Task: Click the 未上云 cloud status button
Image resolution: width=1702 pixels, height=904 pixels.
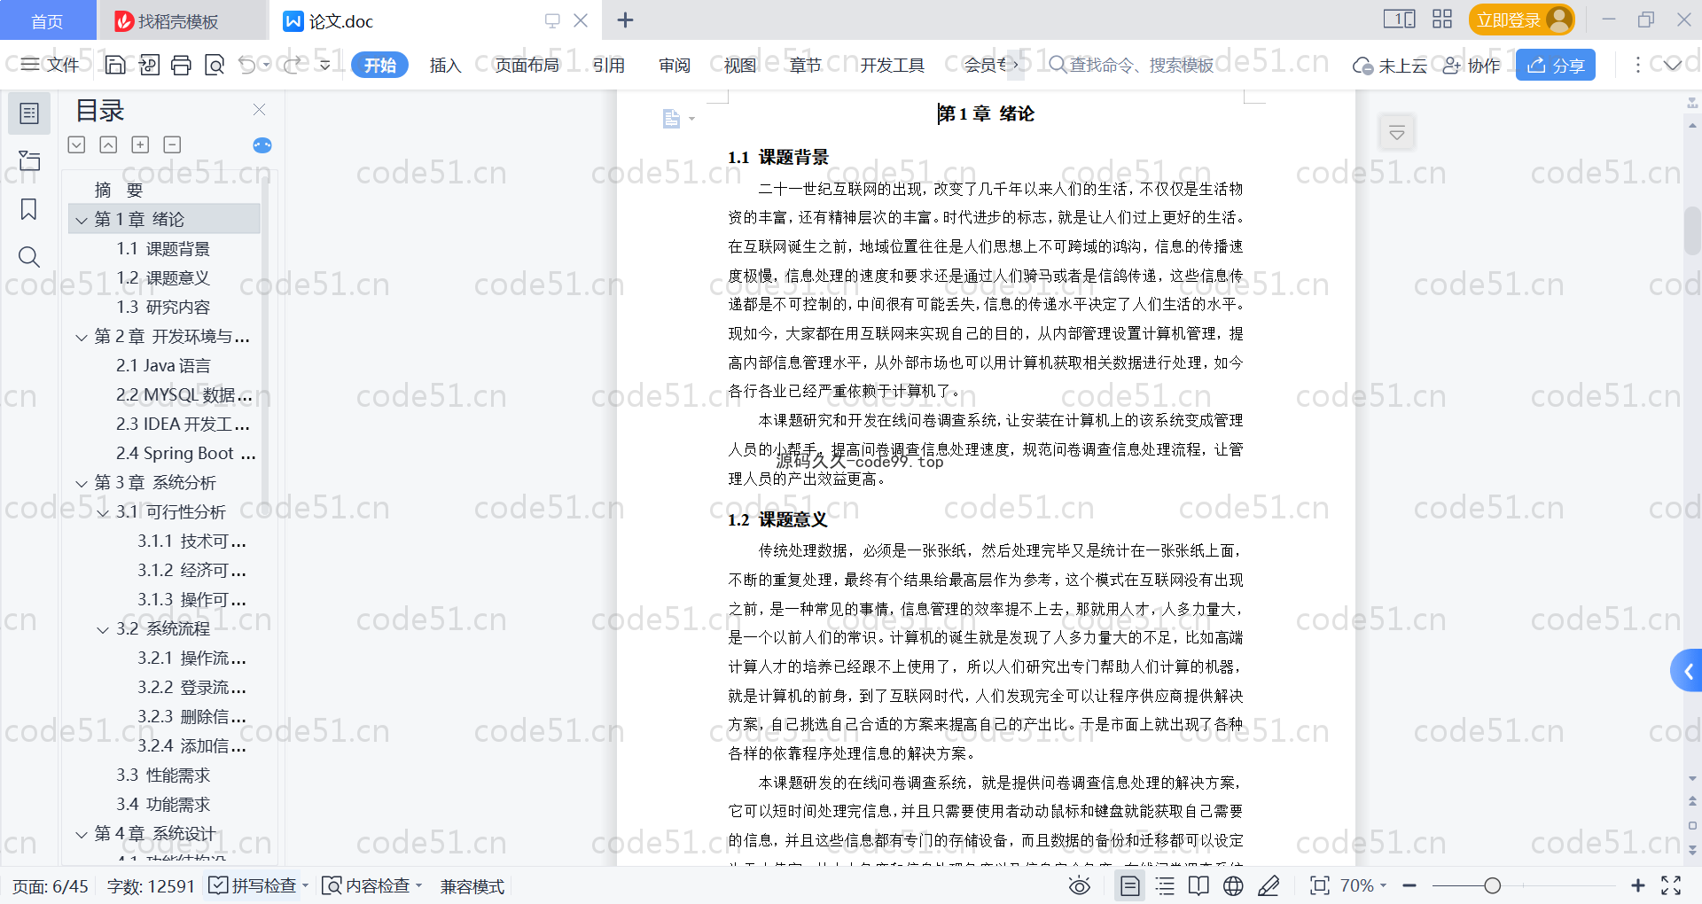Action: [1389, 65]
